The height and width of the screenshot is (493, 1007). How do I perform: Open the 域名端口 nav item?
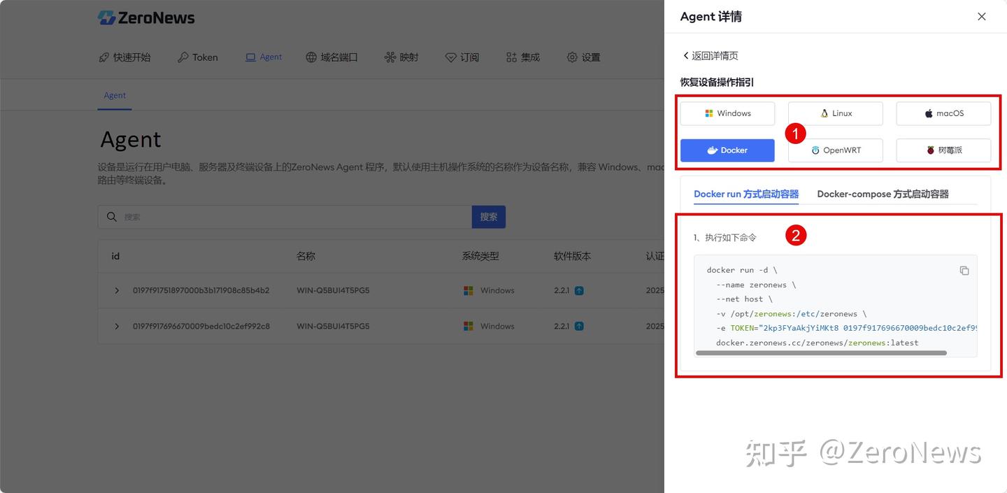(x=332, y=57)
